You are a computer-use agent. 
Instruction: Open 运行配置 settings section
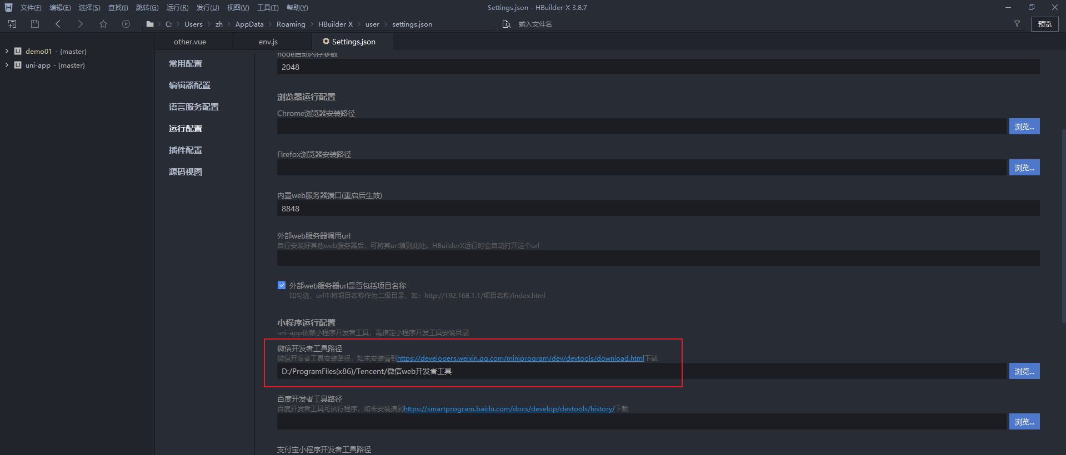coord(186,129)
